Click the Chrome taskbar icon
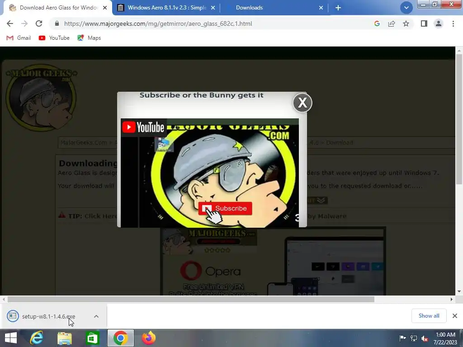 click(120, 338)
